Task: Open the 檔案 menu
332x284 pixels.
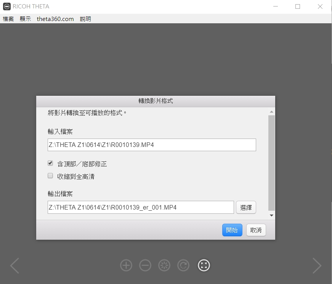Action: pyautogui.click(x=8, y=19)
